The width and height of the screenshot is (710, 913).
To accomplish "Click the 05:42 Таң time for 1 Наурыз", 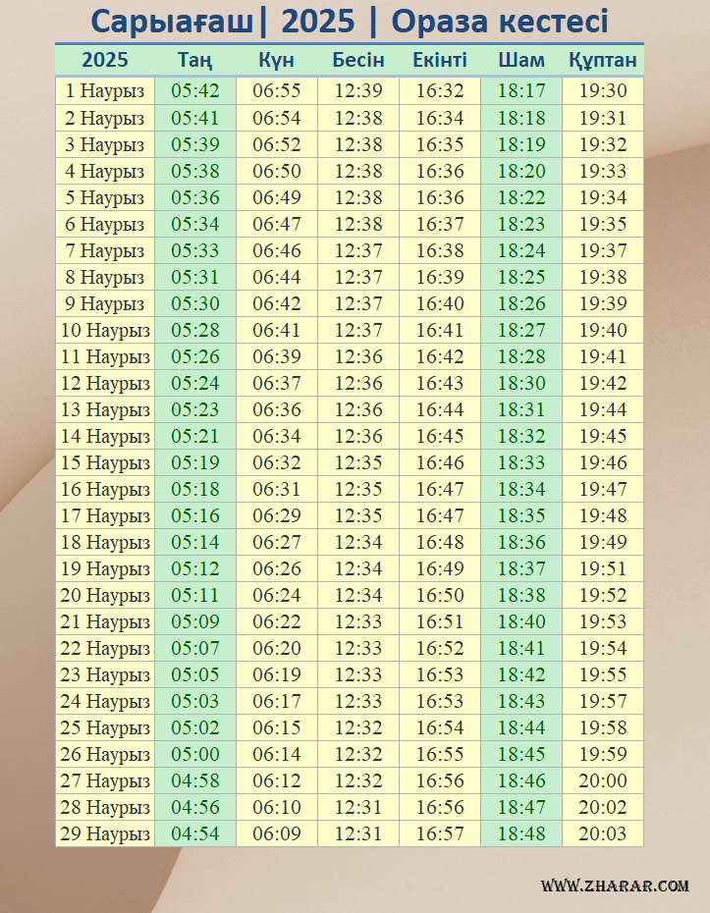I will pyautogui.click(x=194, y=91).
